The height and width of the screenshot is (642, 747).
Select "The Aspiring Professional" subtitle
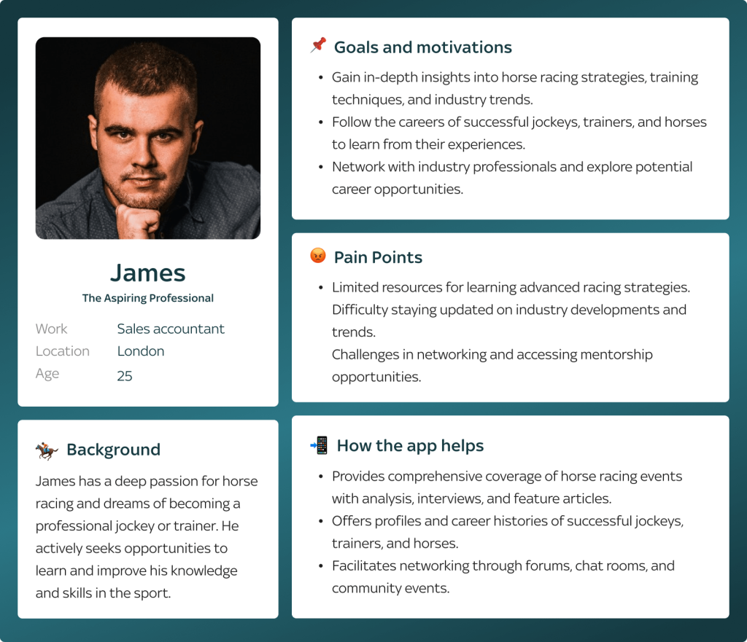(148, 298)
